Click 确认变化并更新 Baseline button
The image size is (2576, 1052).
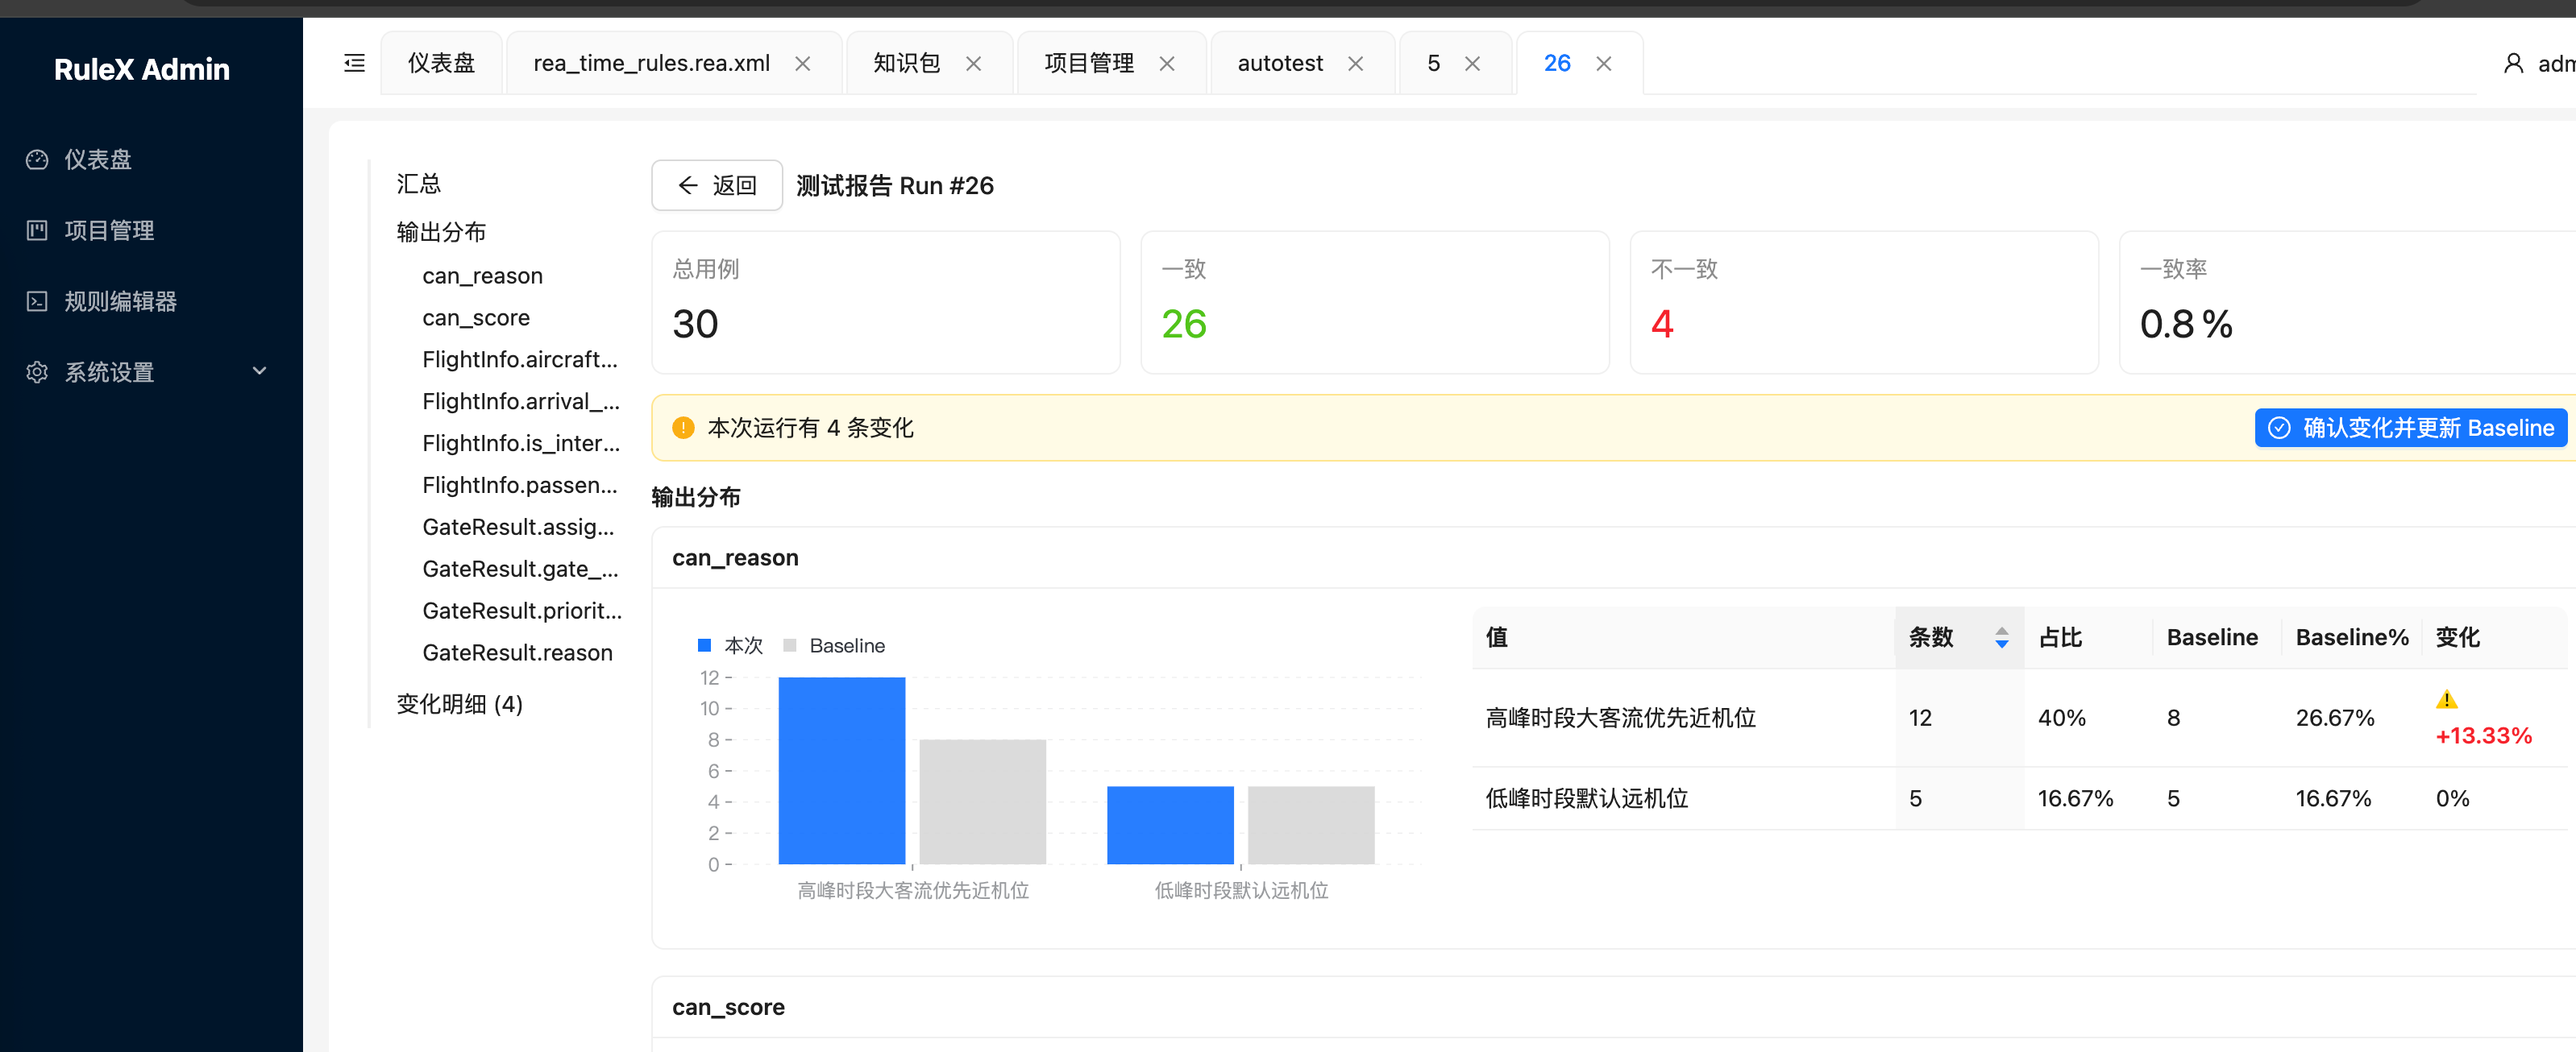click(x=2410, y=428)
